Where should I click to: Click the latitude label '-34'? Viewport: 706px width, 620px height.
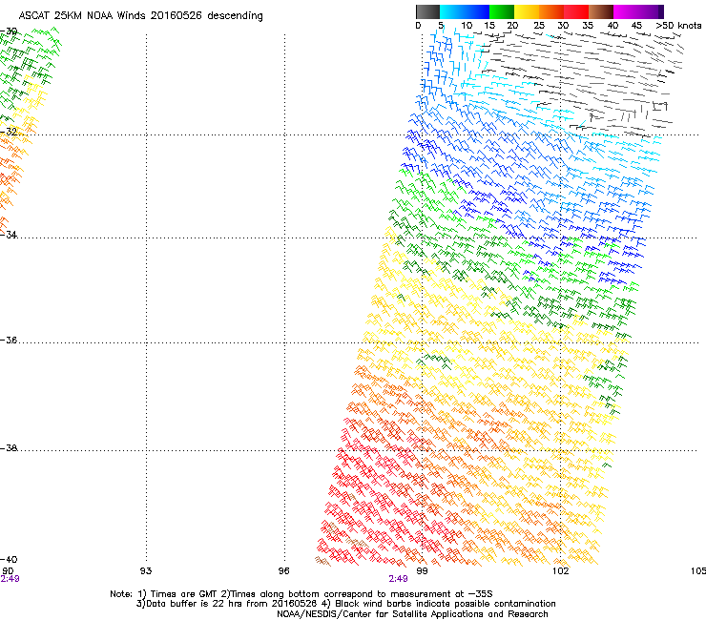(9, 235)
